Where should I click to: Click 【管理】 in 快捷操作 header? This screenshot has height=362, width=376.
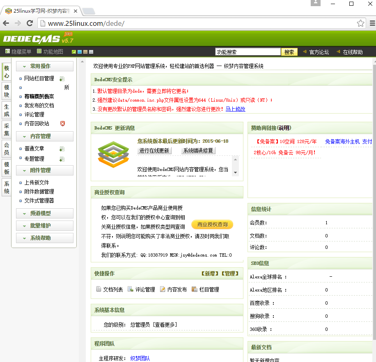(x=230, y=273)
